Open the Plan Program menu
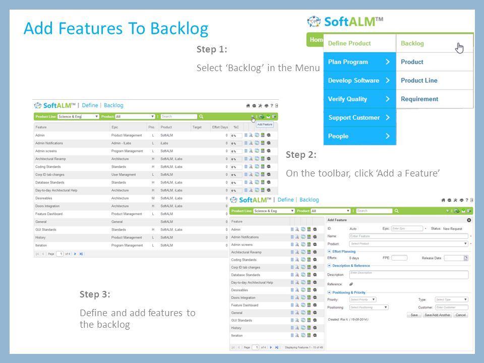 tap(359, 62)
